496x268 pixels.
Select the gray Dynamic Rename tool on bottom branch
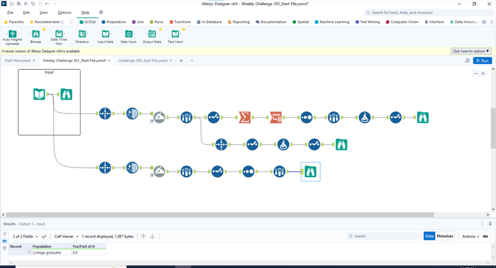coord(159,172)
